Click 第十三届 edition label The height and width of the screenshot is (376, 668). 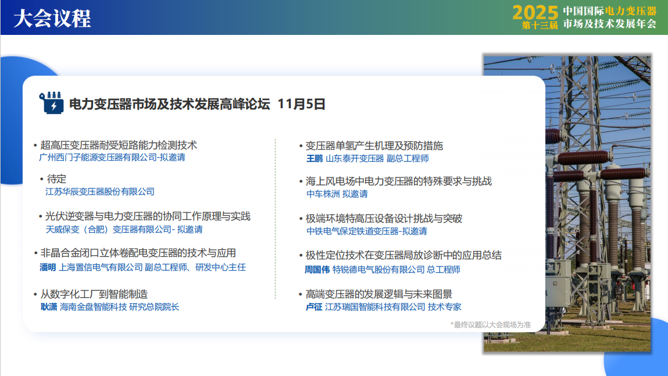540,26
